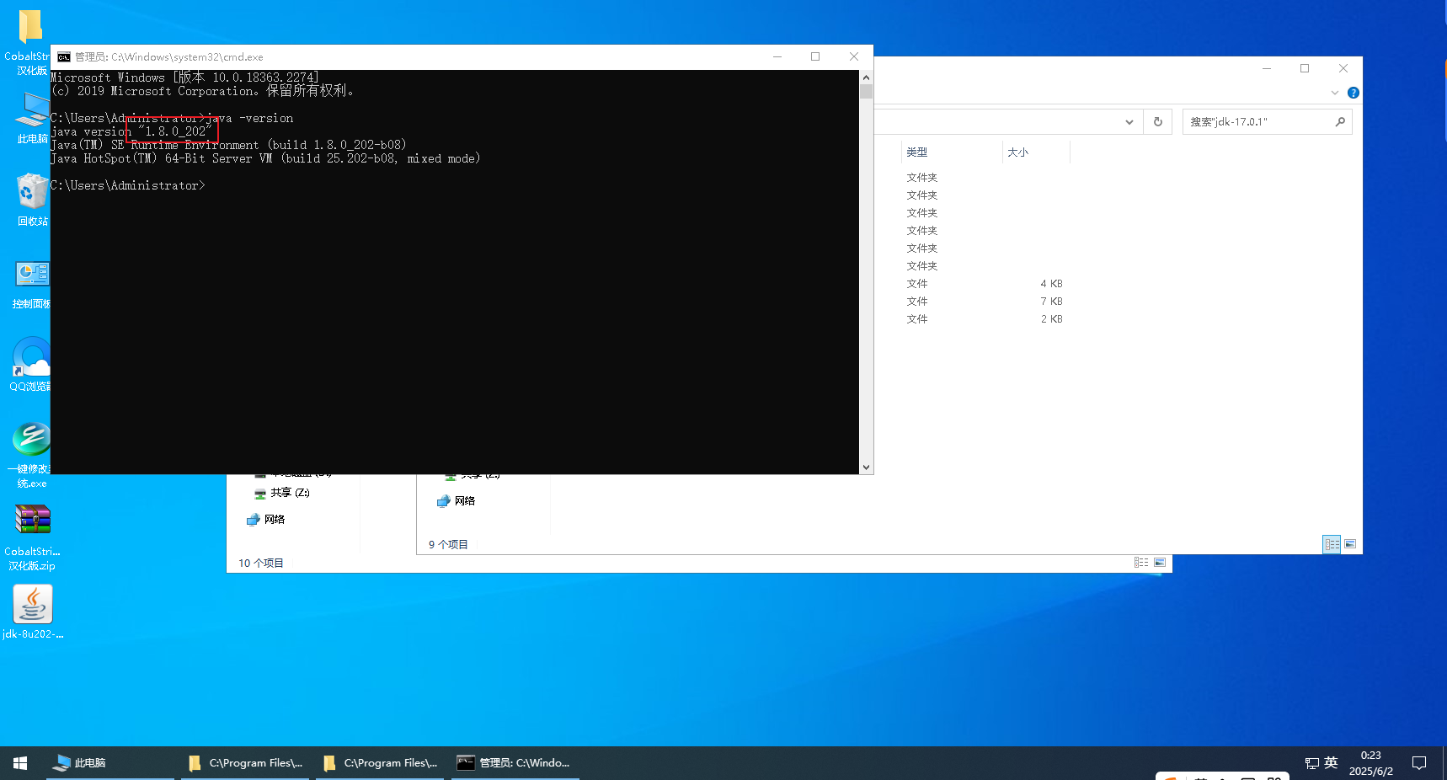Sort by the 大小 column header

coord(1036,152)
